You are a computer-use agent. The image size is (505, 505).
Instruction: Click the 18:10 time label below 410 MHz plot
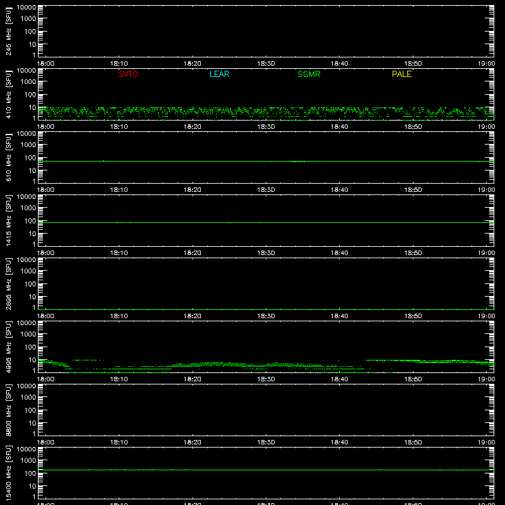pyautogui.click(x=119, y=127)
